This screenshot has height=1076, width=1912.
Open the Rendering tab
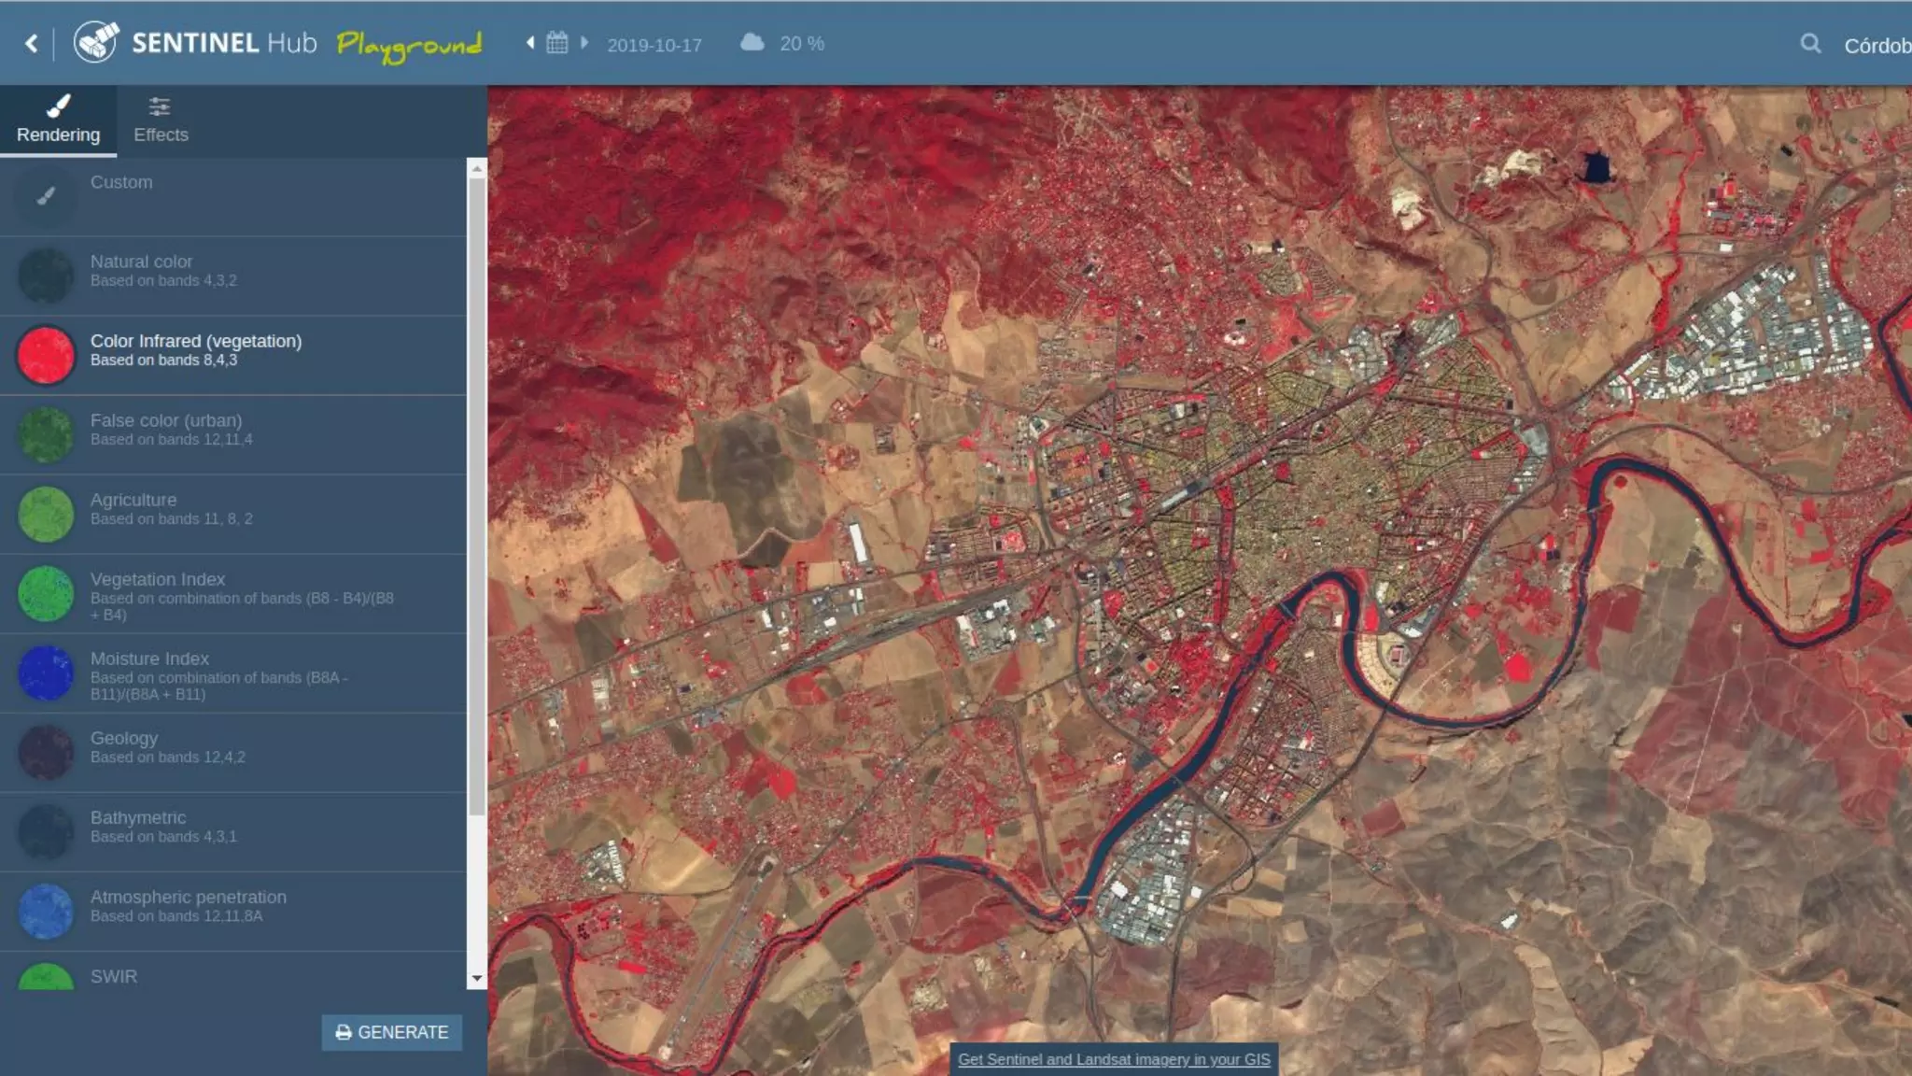(58, 120)
